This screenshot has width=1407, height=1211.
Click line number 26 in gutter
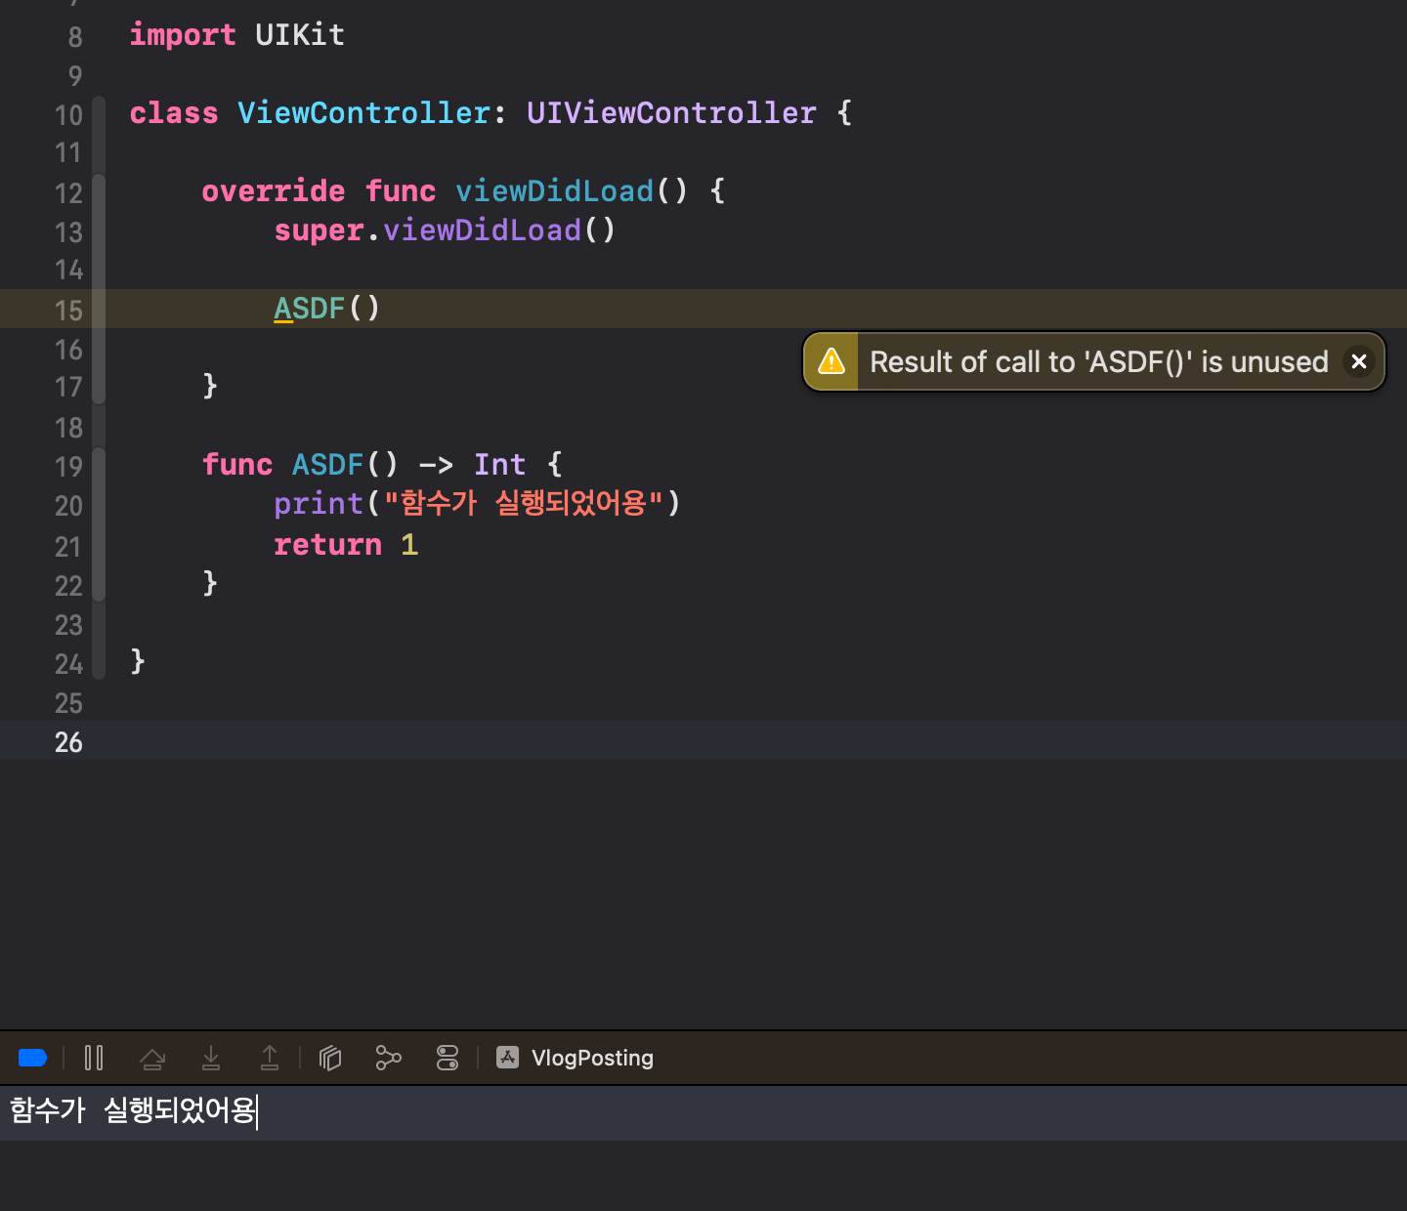tap(68, 742)
